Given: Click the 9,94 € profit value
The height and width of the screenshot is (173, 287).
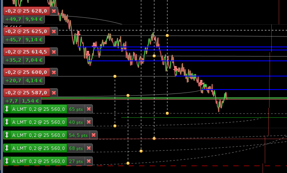Looking at the screenshot, I should pos(34,20).
